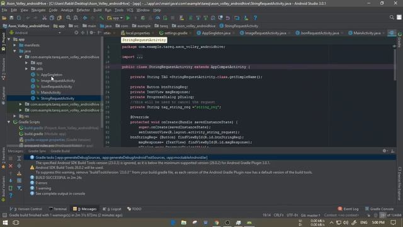Open the Gradle Console
The width and height of the screenshot is (403, 227).
tap(379, 209)
